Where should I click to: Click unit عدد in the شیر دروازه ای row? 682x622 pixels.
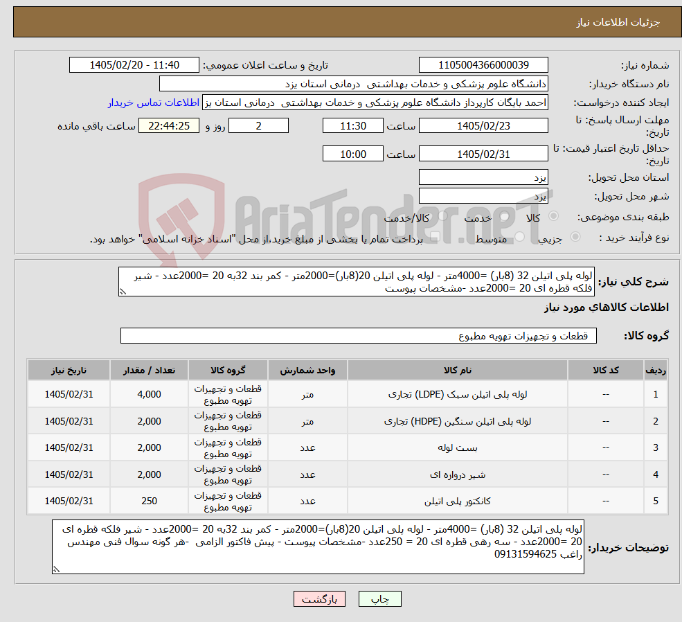click(307, 474)
